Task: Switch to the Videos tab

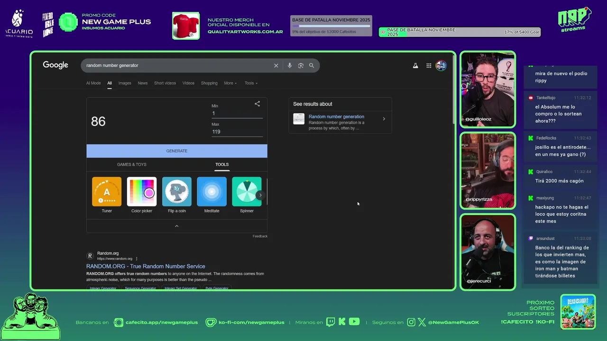Action: (188, 83)
